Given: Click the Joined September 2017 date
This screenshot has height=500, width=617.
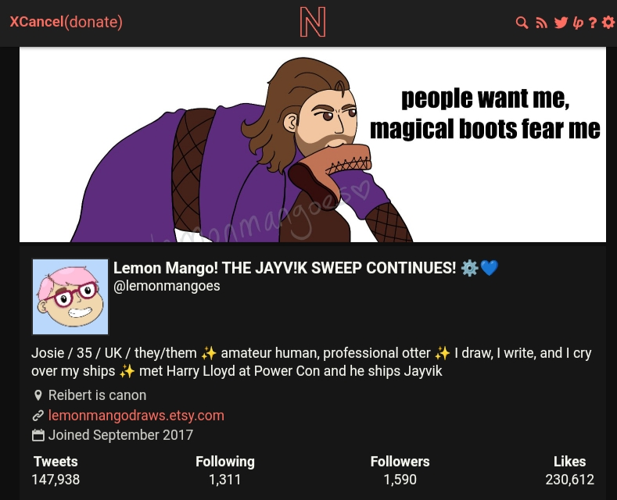Looking at the screenshot, I should [x=120, y=435].
